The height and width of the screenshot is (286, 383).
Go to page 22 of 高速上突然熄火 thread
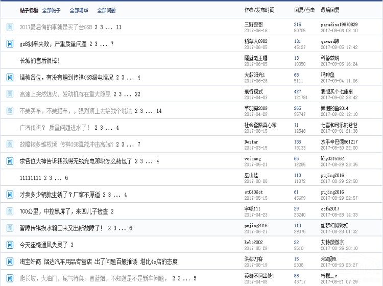137,94
